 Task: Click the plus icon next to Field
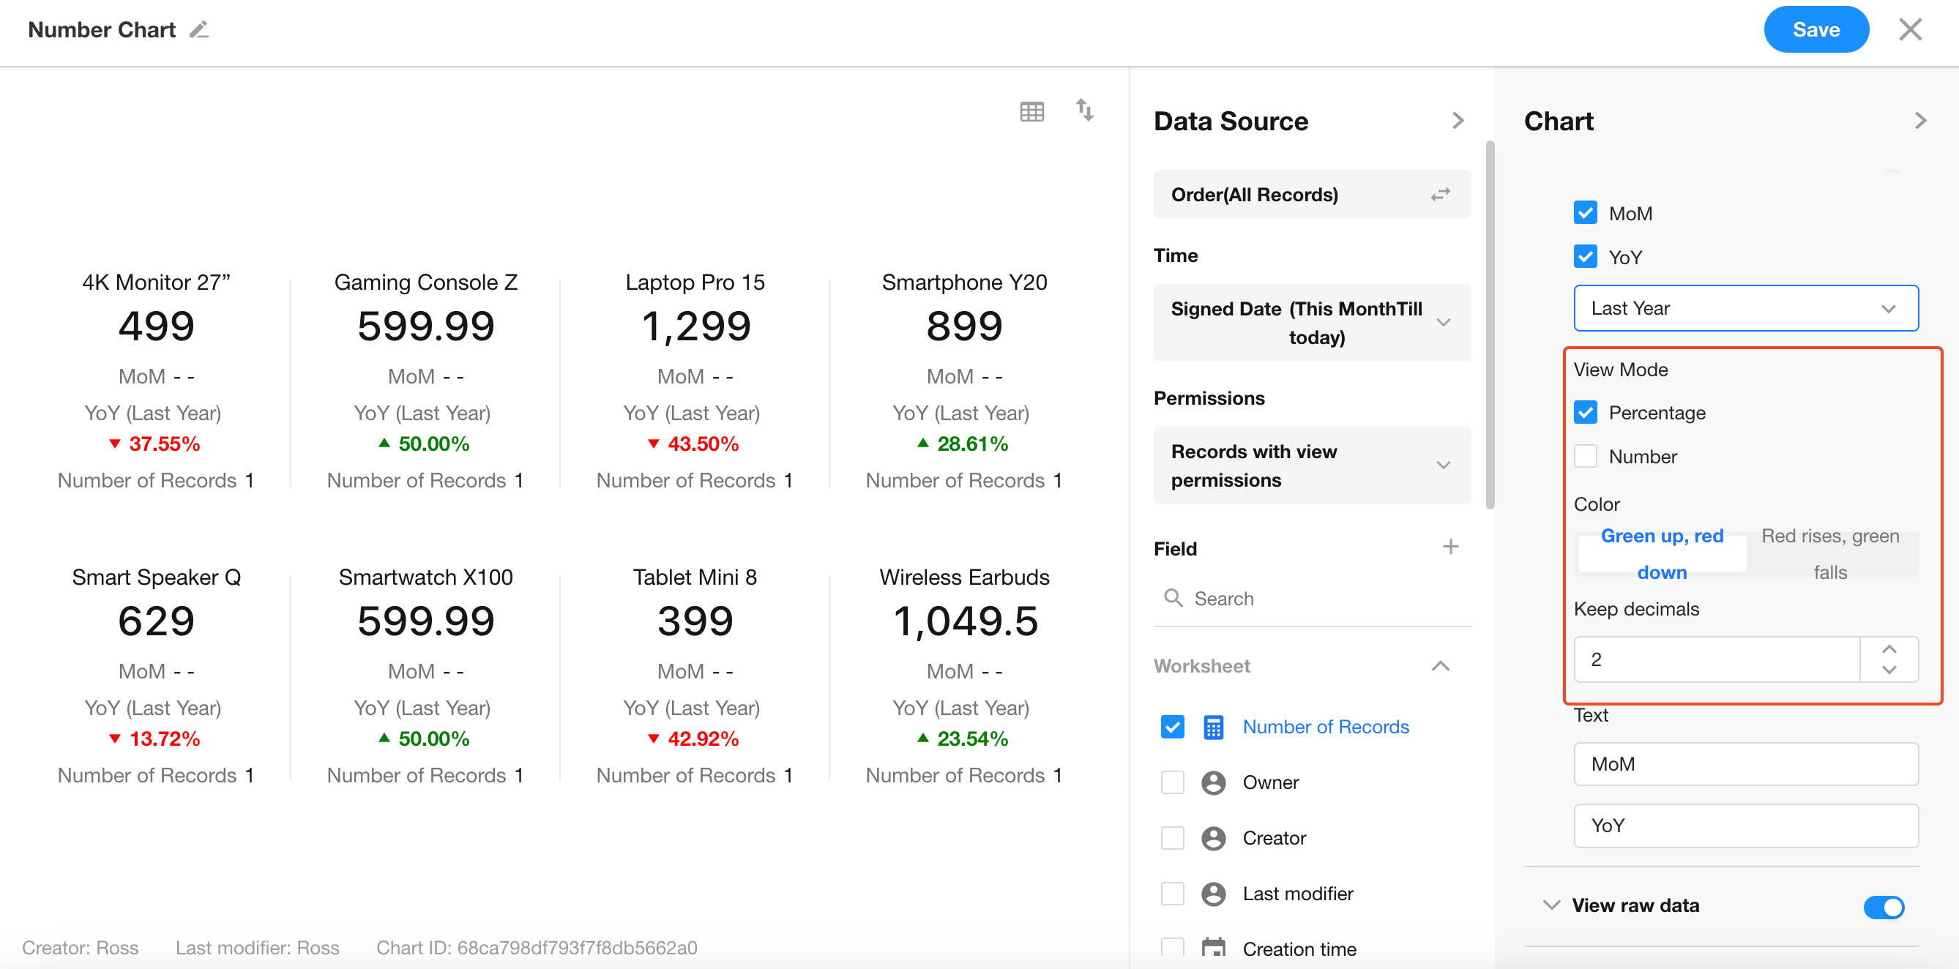pos(1450,547)
